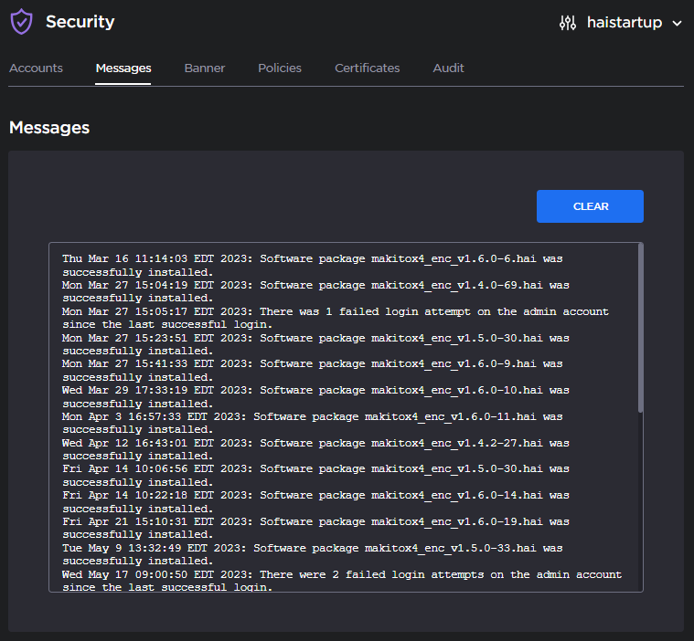Switch to the Audit tab

click(448, 68)
